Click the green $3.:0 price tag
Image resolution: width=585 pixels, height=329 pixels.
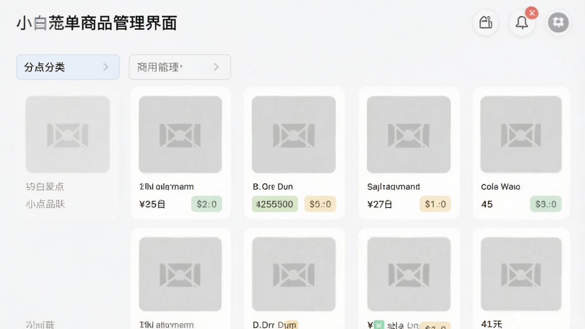tap(546, 204)
